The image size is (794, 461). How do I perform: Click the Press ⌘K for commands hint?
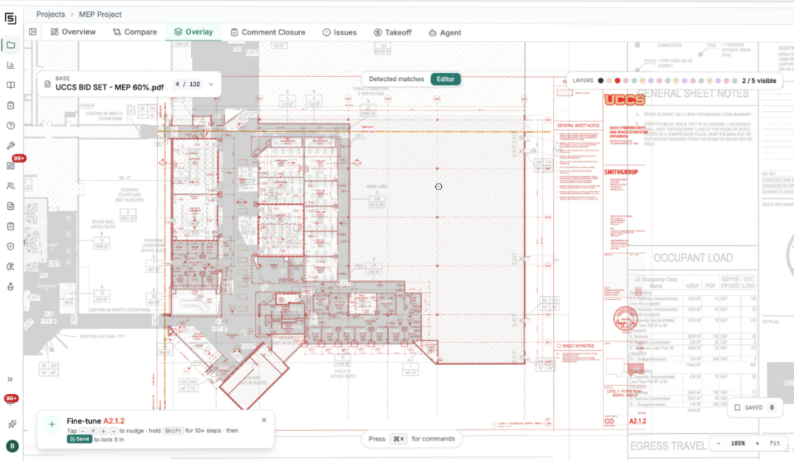tap(412, 439)
